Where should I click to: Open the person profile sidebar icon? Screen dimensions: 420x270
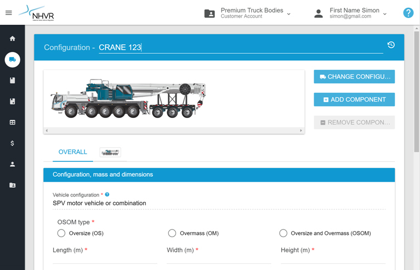point(13,164)
